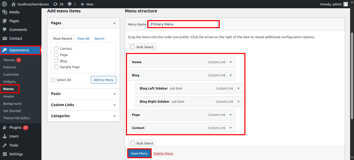Tick the Sample Page checkbox
354x160 pixels.
(x=56, y=67)
